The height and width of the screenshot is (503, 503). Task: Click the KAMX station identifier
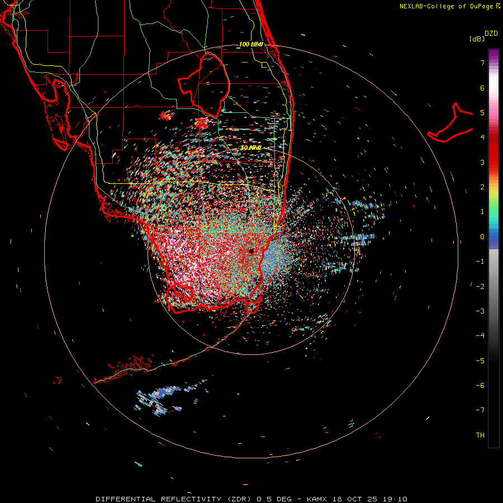tap(317, 499)
